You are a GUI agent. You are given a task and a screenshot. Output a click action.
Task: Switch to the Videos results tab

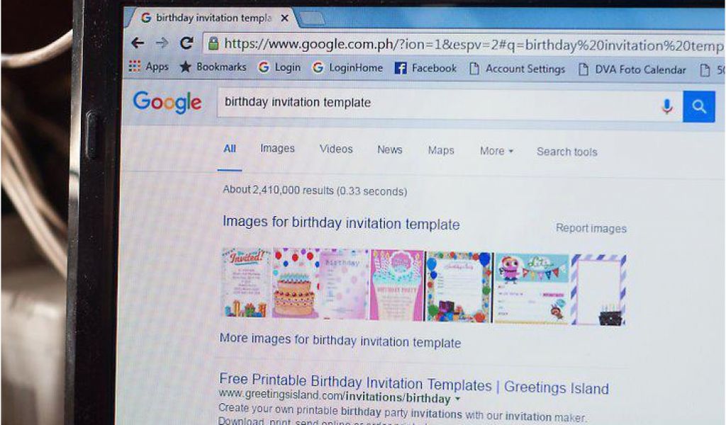(x=336, y=149)
